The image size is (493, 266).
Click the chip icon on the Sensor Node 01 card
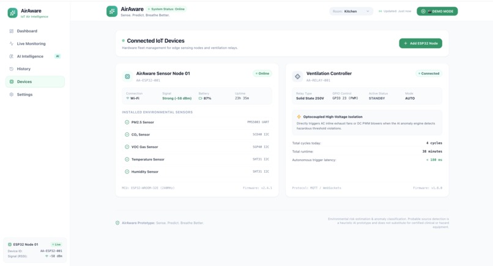(x=127, y=76)
